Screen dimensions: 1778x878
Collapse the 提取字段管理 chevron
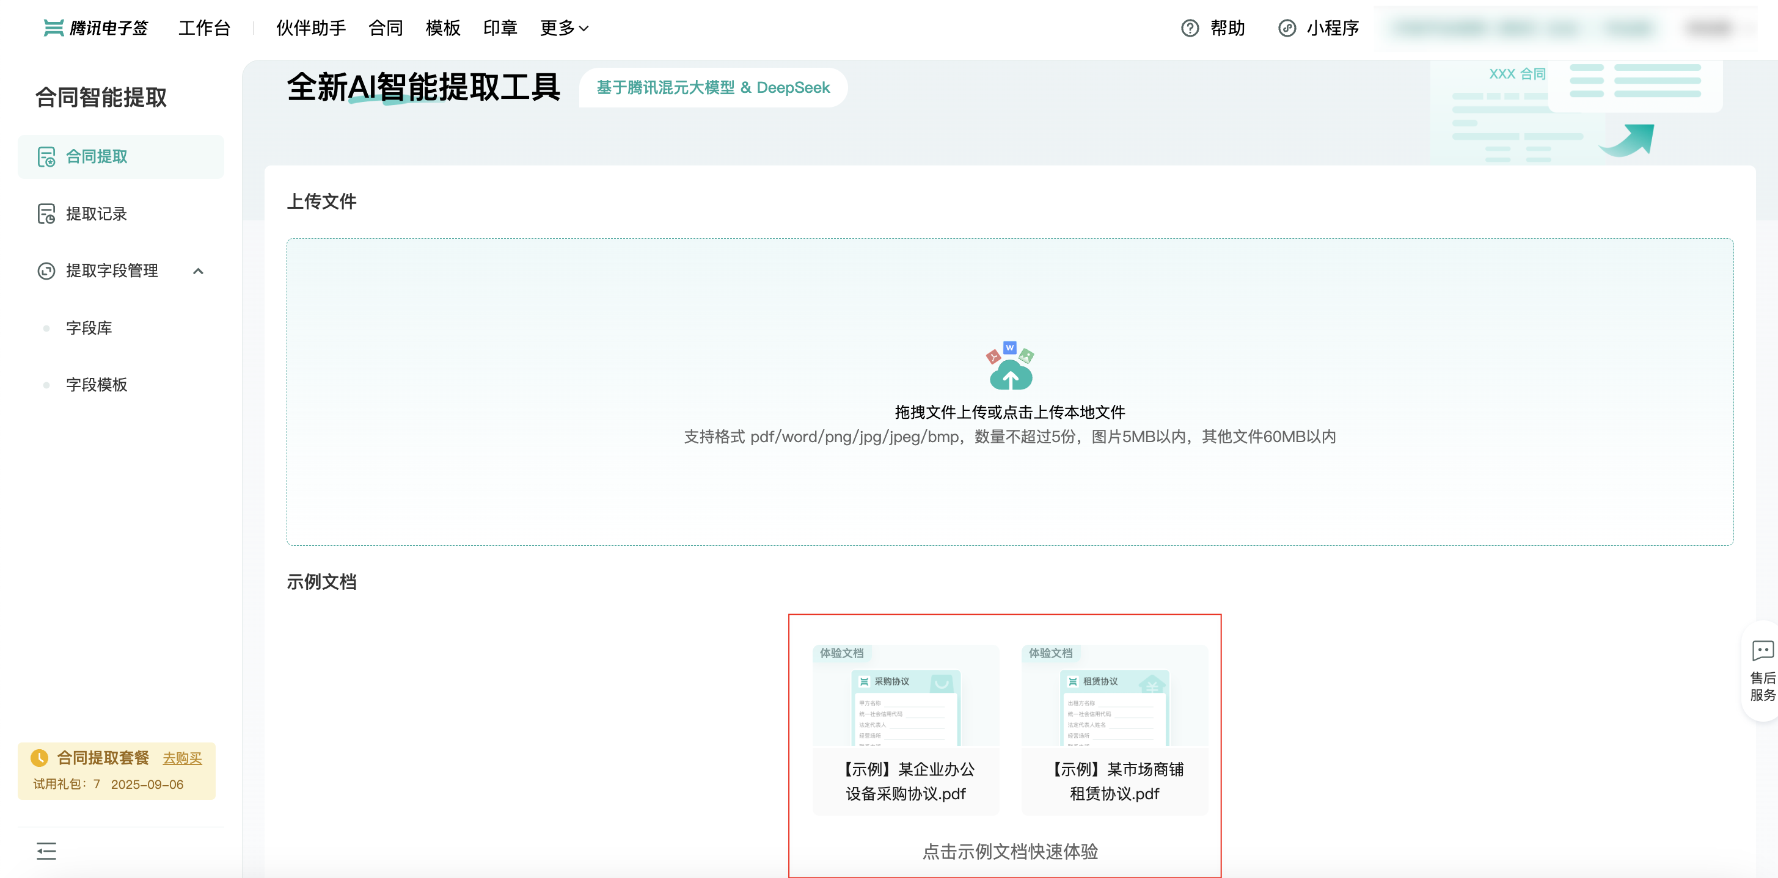click(198, 271)
